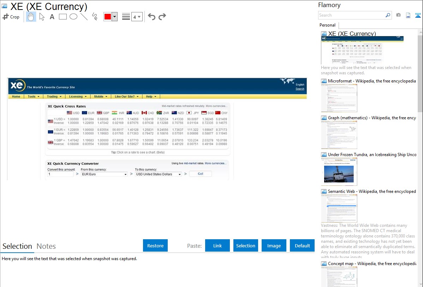Image resolution: width=423 pixels, height=287 pixels.
Task: Click icon next to Concept map title
Action: pos(324,264)
